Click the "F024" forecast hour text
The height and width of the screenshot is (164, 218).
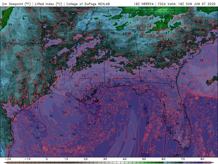coord(162,4)
